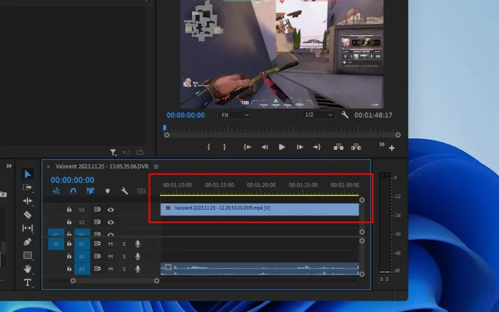Select the Valorant 12.29.53.03.DVR.mp4 video clip

[x=259, y=210]
